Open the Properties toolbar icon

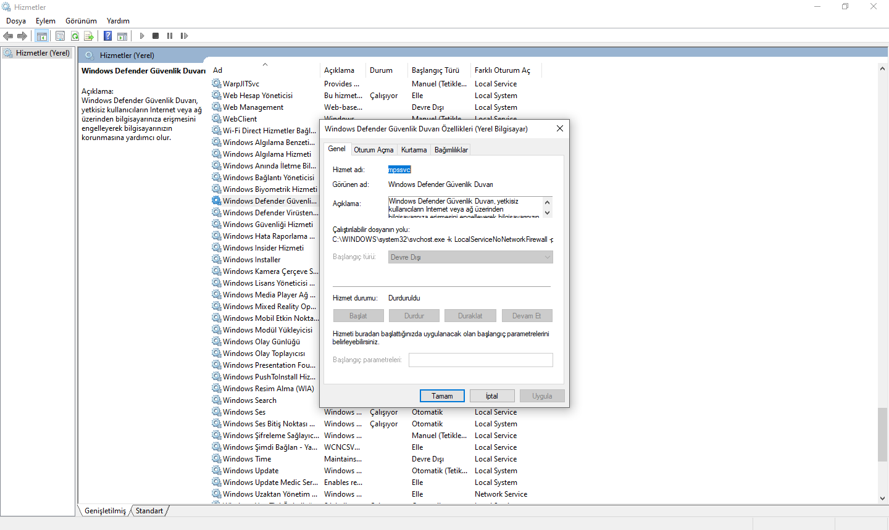click(60, 36)
